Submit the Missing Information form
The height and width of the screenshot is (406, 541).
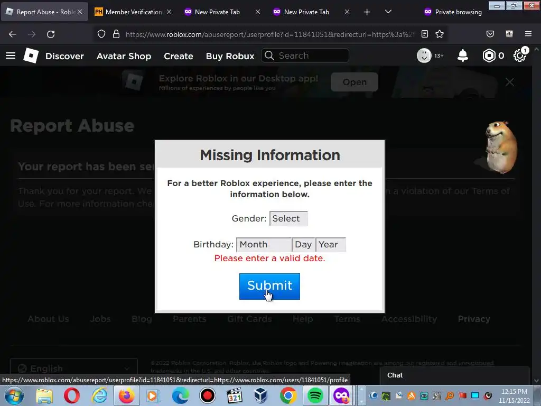click(x=269, y=286)
